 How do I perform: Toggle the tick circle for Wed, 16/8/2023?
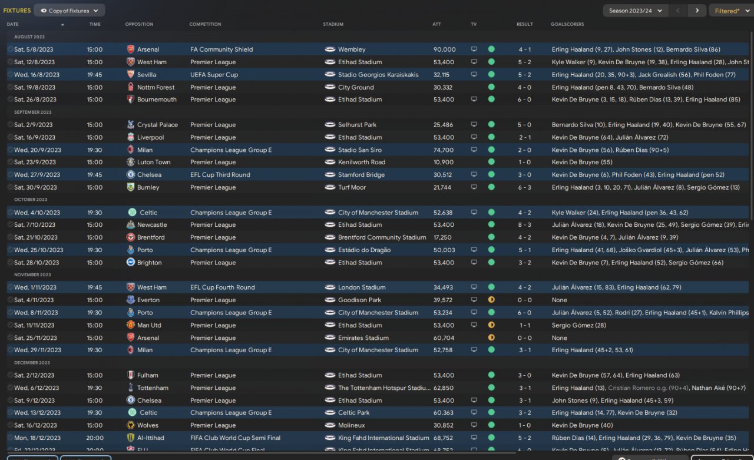pos(10,75)
